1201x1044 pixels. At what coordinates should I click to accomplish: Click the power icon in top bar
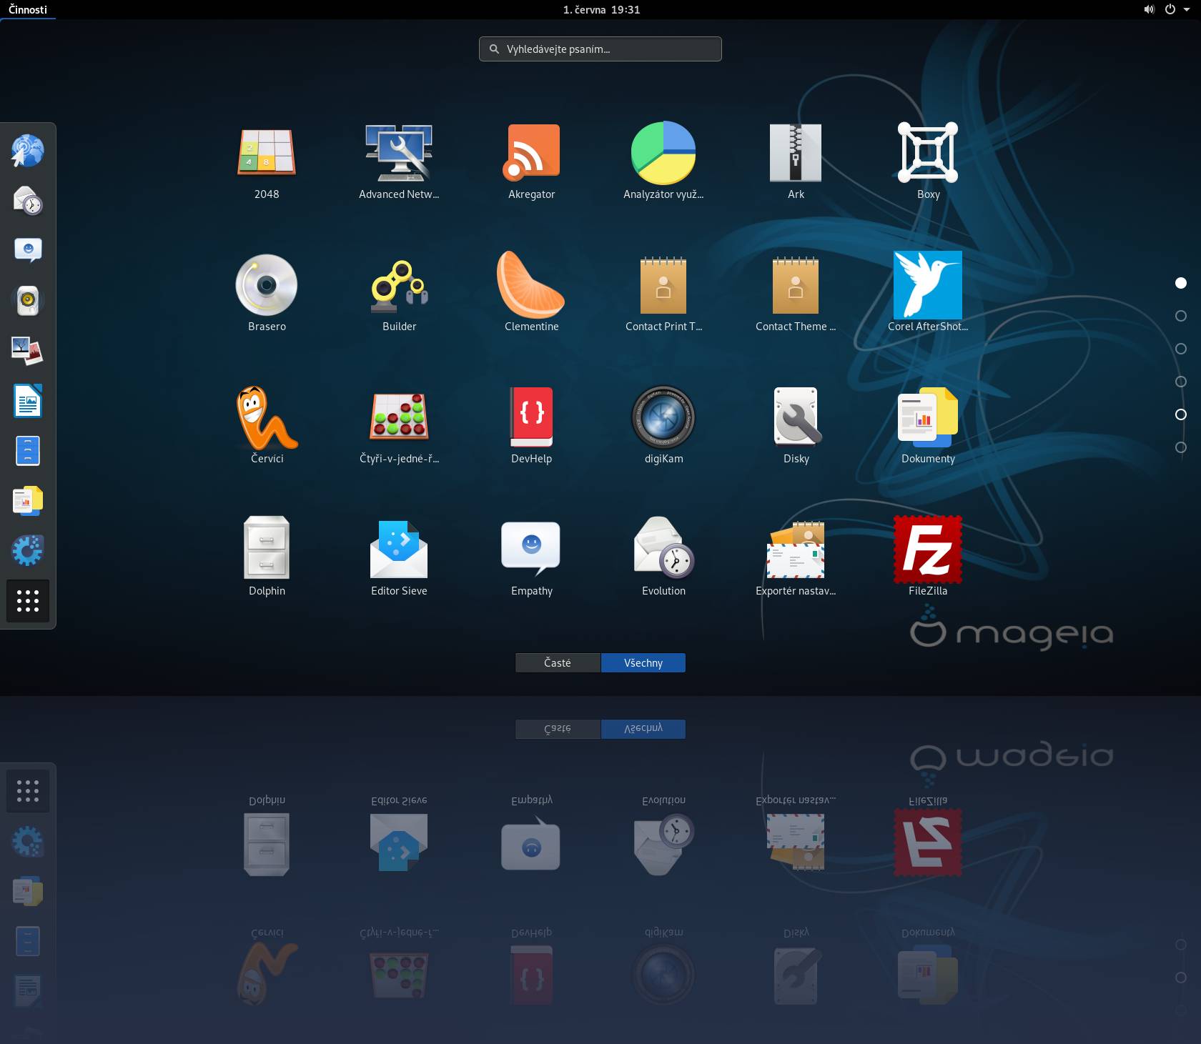1170,9
